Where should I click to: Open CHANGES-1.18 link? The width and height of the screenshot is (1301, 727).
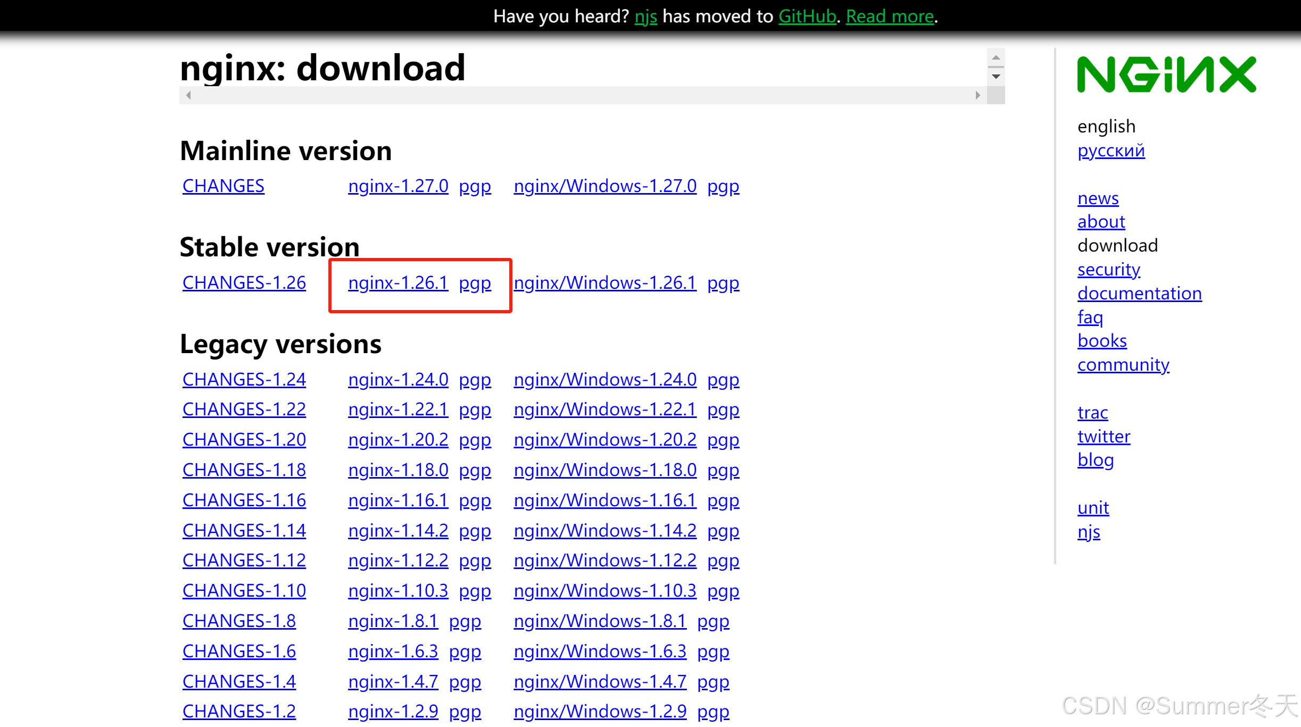click(x=244, y=470)
